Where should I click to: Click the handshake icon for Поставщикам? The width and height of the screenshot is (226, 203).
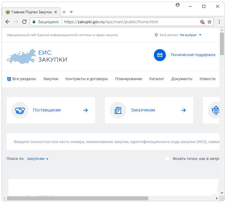tap(20, 111)
